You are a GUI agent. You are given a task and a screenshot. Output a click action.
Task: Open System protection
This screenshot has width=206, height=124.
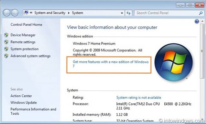pyautogui.click(x=25, y=49)
